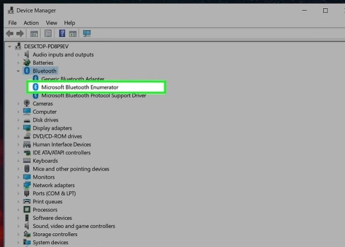Click the action pane toolbar icon beside Help
Screen dimensions: 345x247
73,34
